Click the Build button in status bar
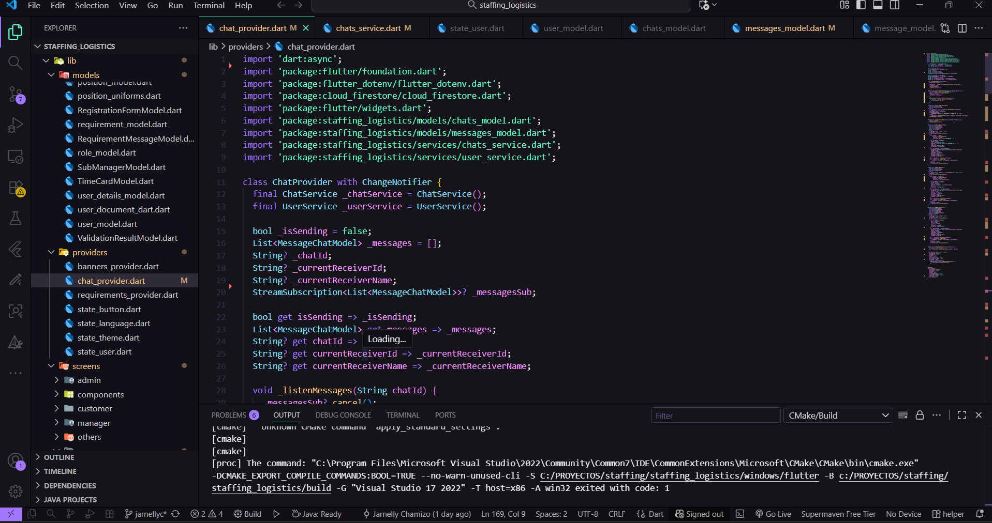This screenshot has width=992, height=523. click(247, 514)
